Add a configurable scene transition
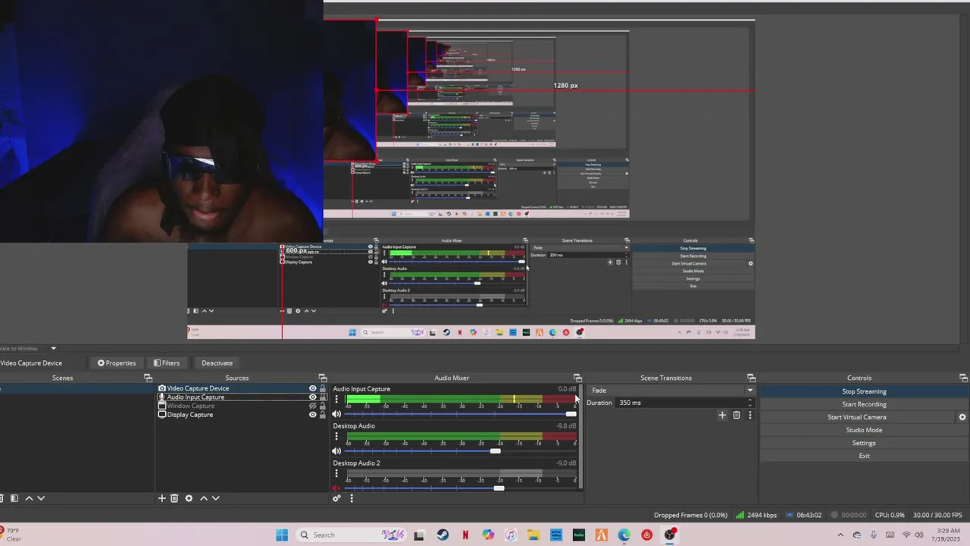Viewport: 970px width, 546px height. click(722, 415)
